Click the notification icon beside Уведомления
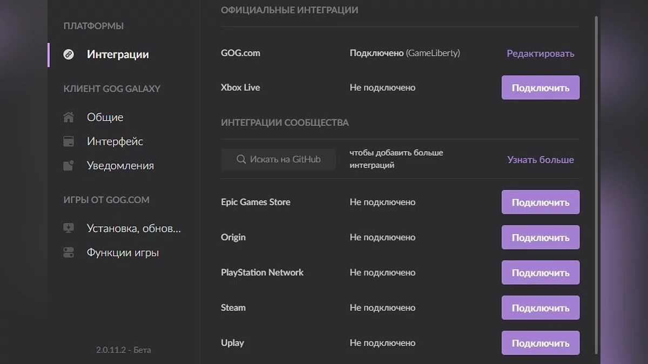 pyautogui.click(x=69, y=166)
